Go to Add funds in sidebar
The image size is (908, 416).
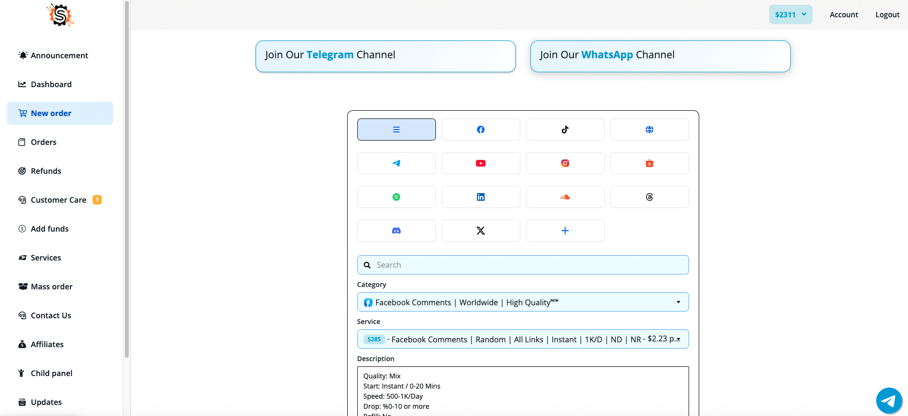(49, 229)
